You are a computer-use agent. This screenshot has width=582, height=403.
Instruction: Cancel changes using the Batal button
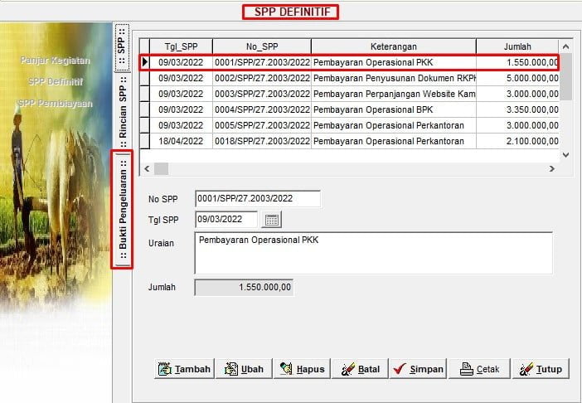(x=360, y=369)
